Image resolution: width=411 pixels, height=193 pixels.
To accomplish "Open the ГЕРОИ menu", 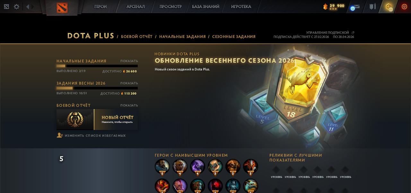I will point(101,6).
